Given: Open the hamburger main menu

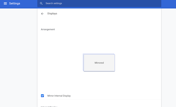Looking at the screenshot, I should coord(5,4).
